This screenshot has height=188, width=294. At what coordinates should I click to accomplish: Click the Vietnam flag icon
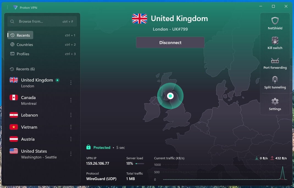click(14, 127)
